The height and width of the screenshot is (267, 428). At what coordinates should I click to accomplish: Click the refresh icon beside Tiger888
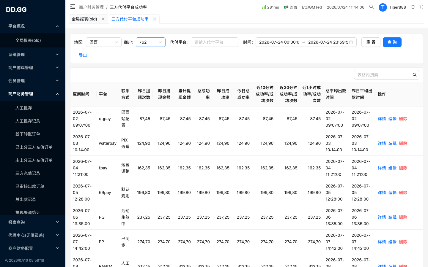(413, 7)
